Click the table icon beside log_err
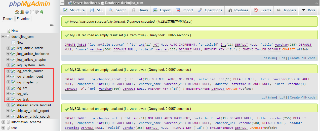Image resolution: width=320 pixels, height=131 pixels. pos(13,88)
